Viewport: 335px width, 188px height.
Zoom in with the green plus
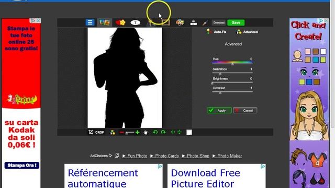(138, 132)
